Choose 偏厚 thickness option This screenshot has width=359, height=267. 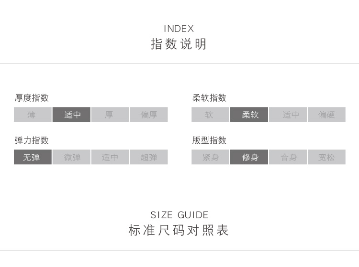149,115
